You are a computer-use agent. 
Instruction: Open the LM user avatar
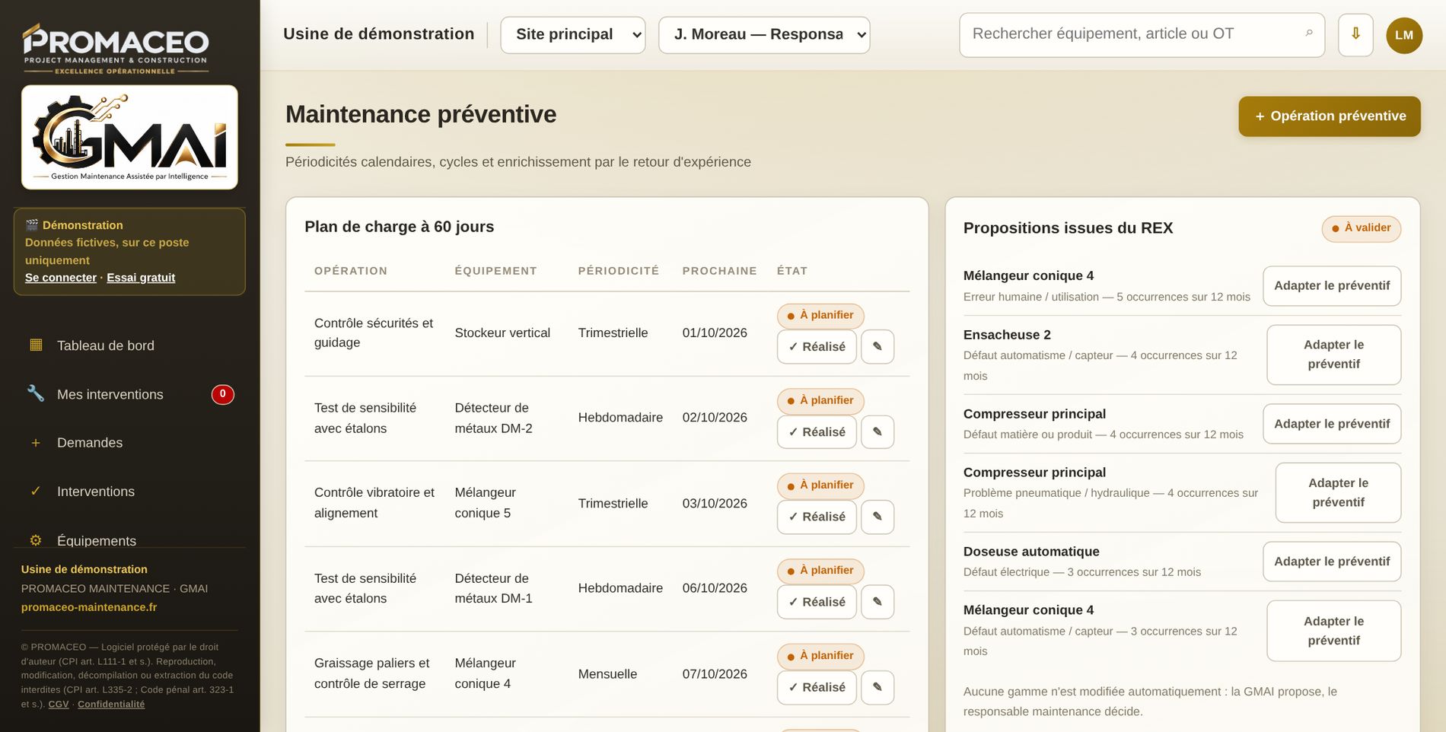pyautogui.click(x=1404, y=35)
